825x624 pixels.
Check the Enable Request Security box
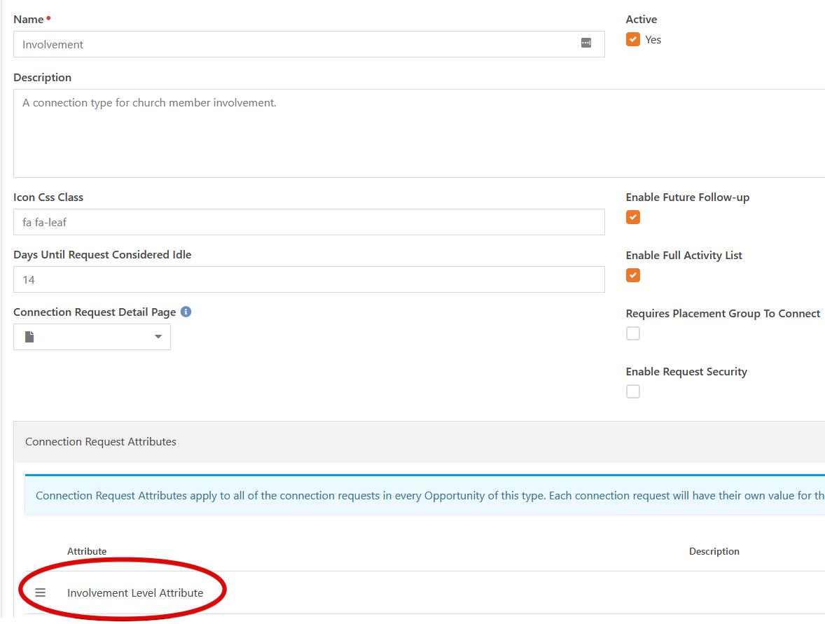pyautogui.click(x=633, y=391)
